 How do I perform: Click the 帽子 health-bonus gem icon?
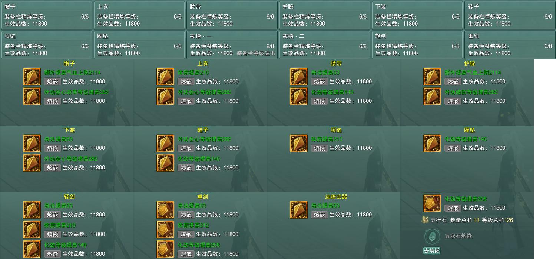pos(32,77)
